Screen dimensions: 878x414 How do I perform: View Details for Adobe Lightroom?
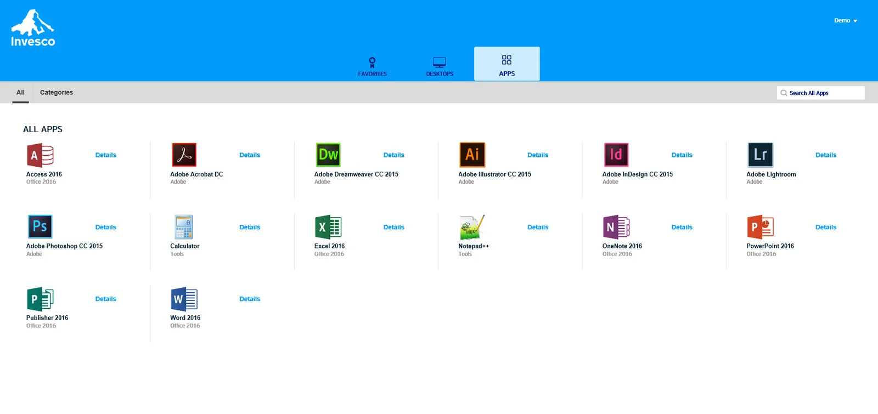(826, 155)
